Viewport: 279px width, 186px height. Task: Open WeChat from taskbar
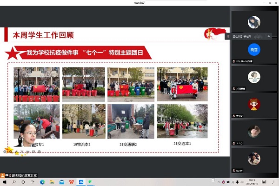[x=91, y=182]
